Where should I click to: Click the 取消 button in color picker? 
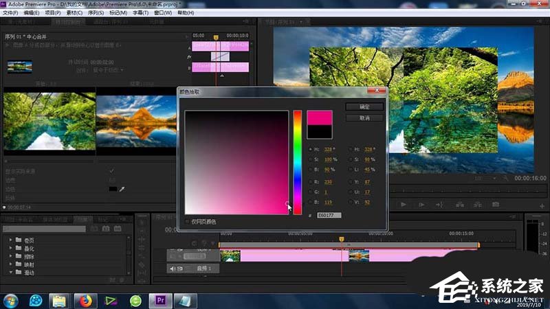[x=364, y=118]
